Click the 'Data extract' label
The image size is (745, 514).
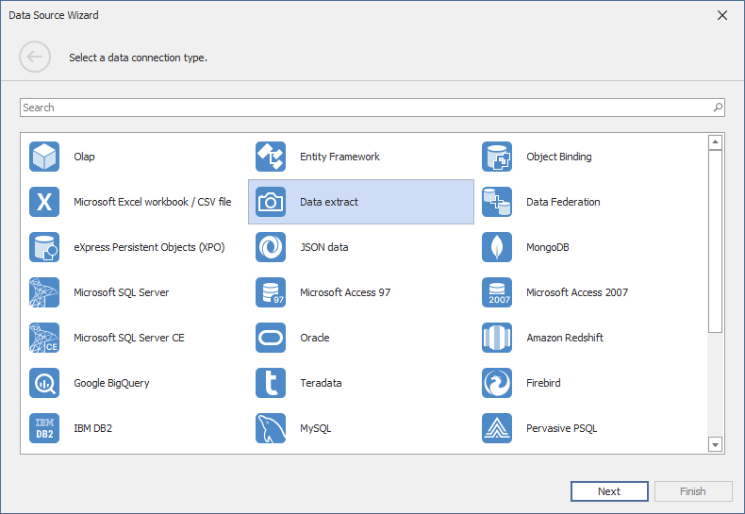[329, 202]
